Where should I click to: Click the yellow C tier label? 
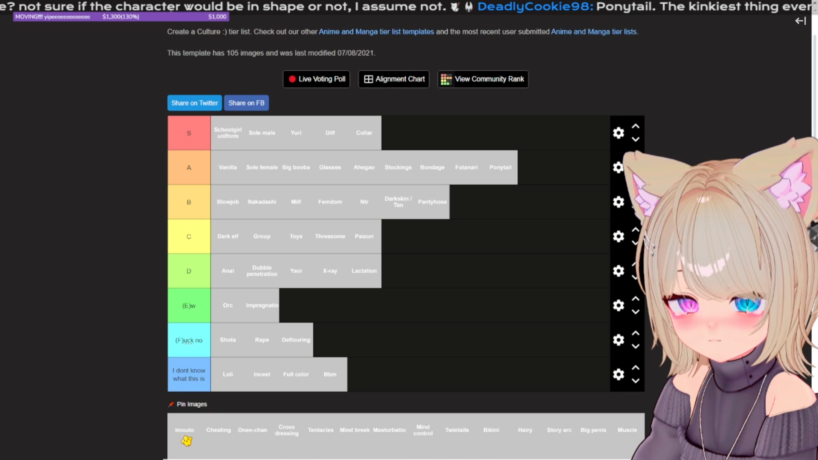pos(189,236)
